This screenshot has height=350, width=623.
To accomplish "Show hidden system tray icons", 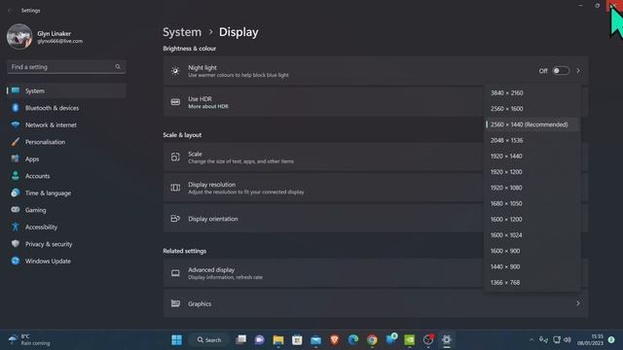I will coord(531,339).
